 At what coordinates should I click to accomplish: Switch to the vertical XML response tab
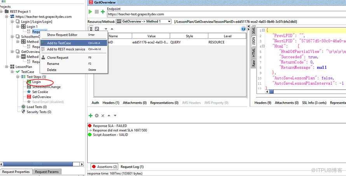pos(253,30)
